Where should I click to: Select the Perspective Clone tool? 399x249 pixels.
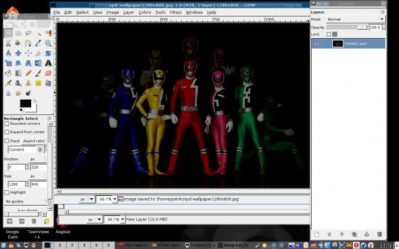tap(48, 83)
